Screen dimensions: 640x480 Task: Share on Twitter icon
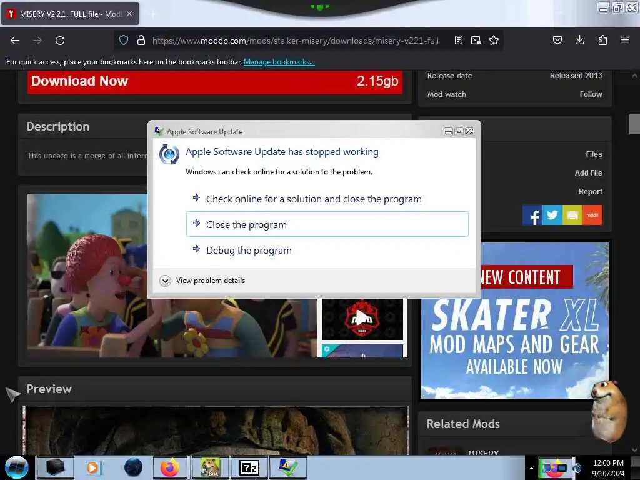pos(552,215)
